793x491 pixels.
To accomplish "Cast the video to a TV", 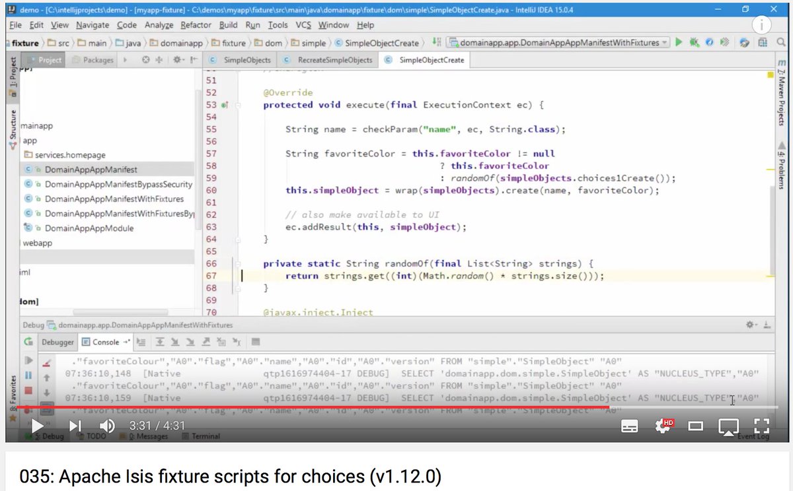I will [728, 427].
